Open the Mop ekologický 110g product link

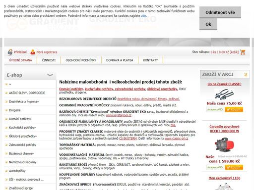coord(224,178)
